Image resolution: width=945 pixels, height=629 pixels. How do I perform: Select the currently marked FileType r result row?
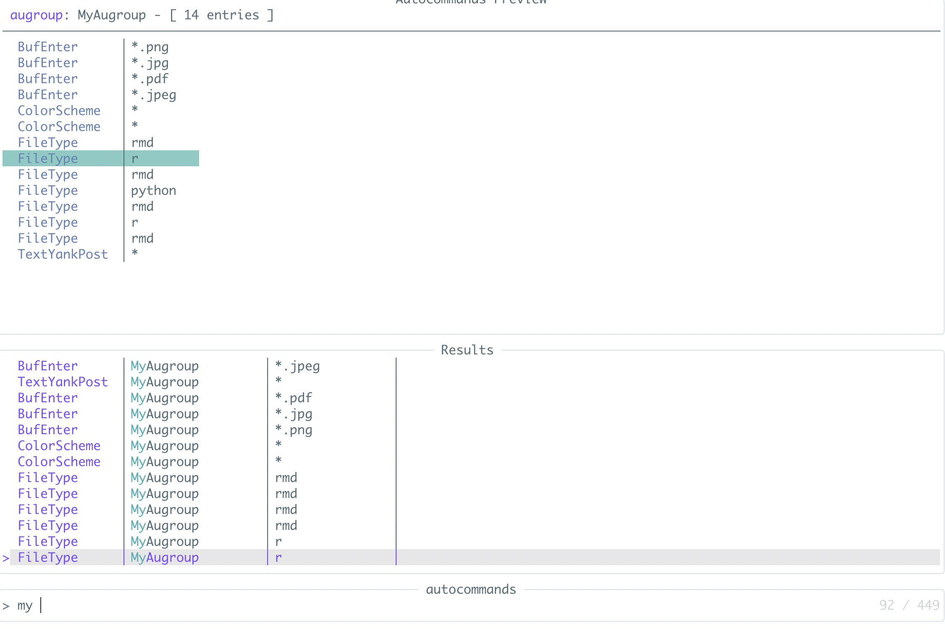168,557
